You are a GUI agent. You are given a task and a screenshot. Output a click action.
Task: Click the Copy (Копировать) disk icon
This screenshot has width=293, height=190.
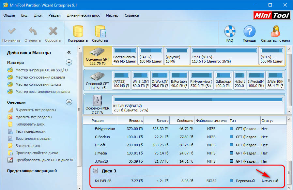[x=78, y=32]
